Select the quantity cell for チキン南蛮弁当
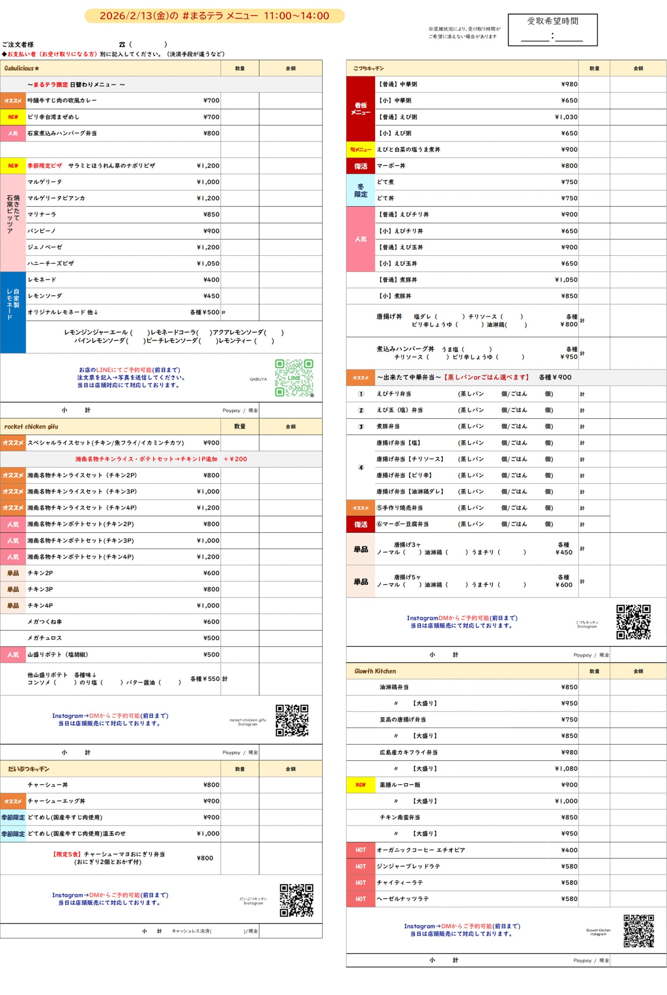 [x=594, y=817]
